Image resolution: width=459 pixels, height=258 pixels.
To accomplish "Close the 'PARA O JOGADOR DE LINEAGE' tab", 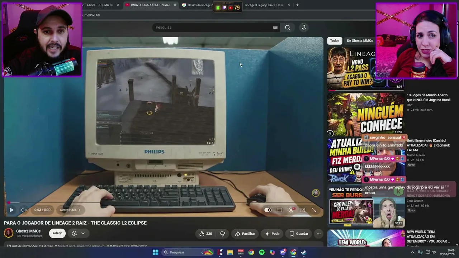I will (x=175, y=5).
